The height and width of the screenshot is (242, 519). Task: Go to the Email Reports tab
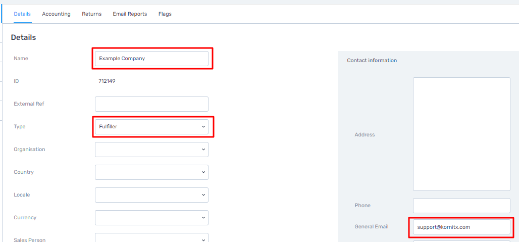[130, 14]
